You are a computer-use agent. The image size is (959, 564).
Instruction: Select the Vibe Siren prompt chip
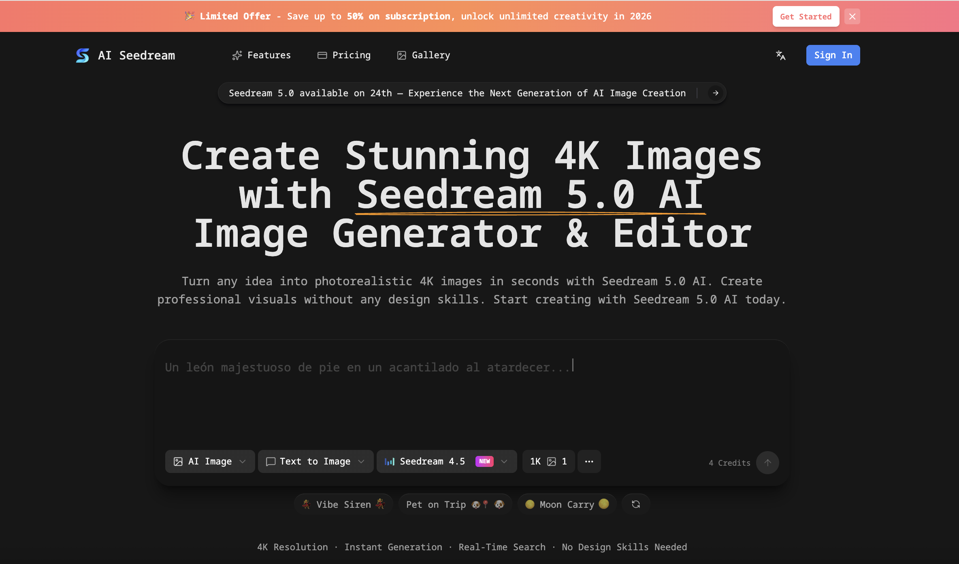343,504
